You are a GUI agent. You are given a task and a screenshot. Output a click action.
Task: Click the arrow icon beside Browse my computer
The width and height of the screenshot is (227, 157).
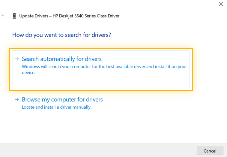[x=17, y=99]
